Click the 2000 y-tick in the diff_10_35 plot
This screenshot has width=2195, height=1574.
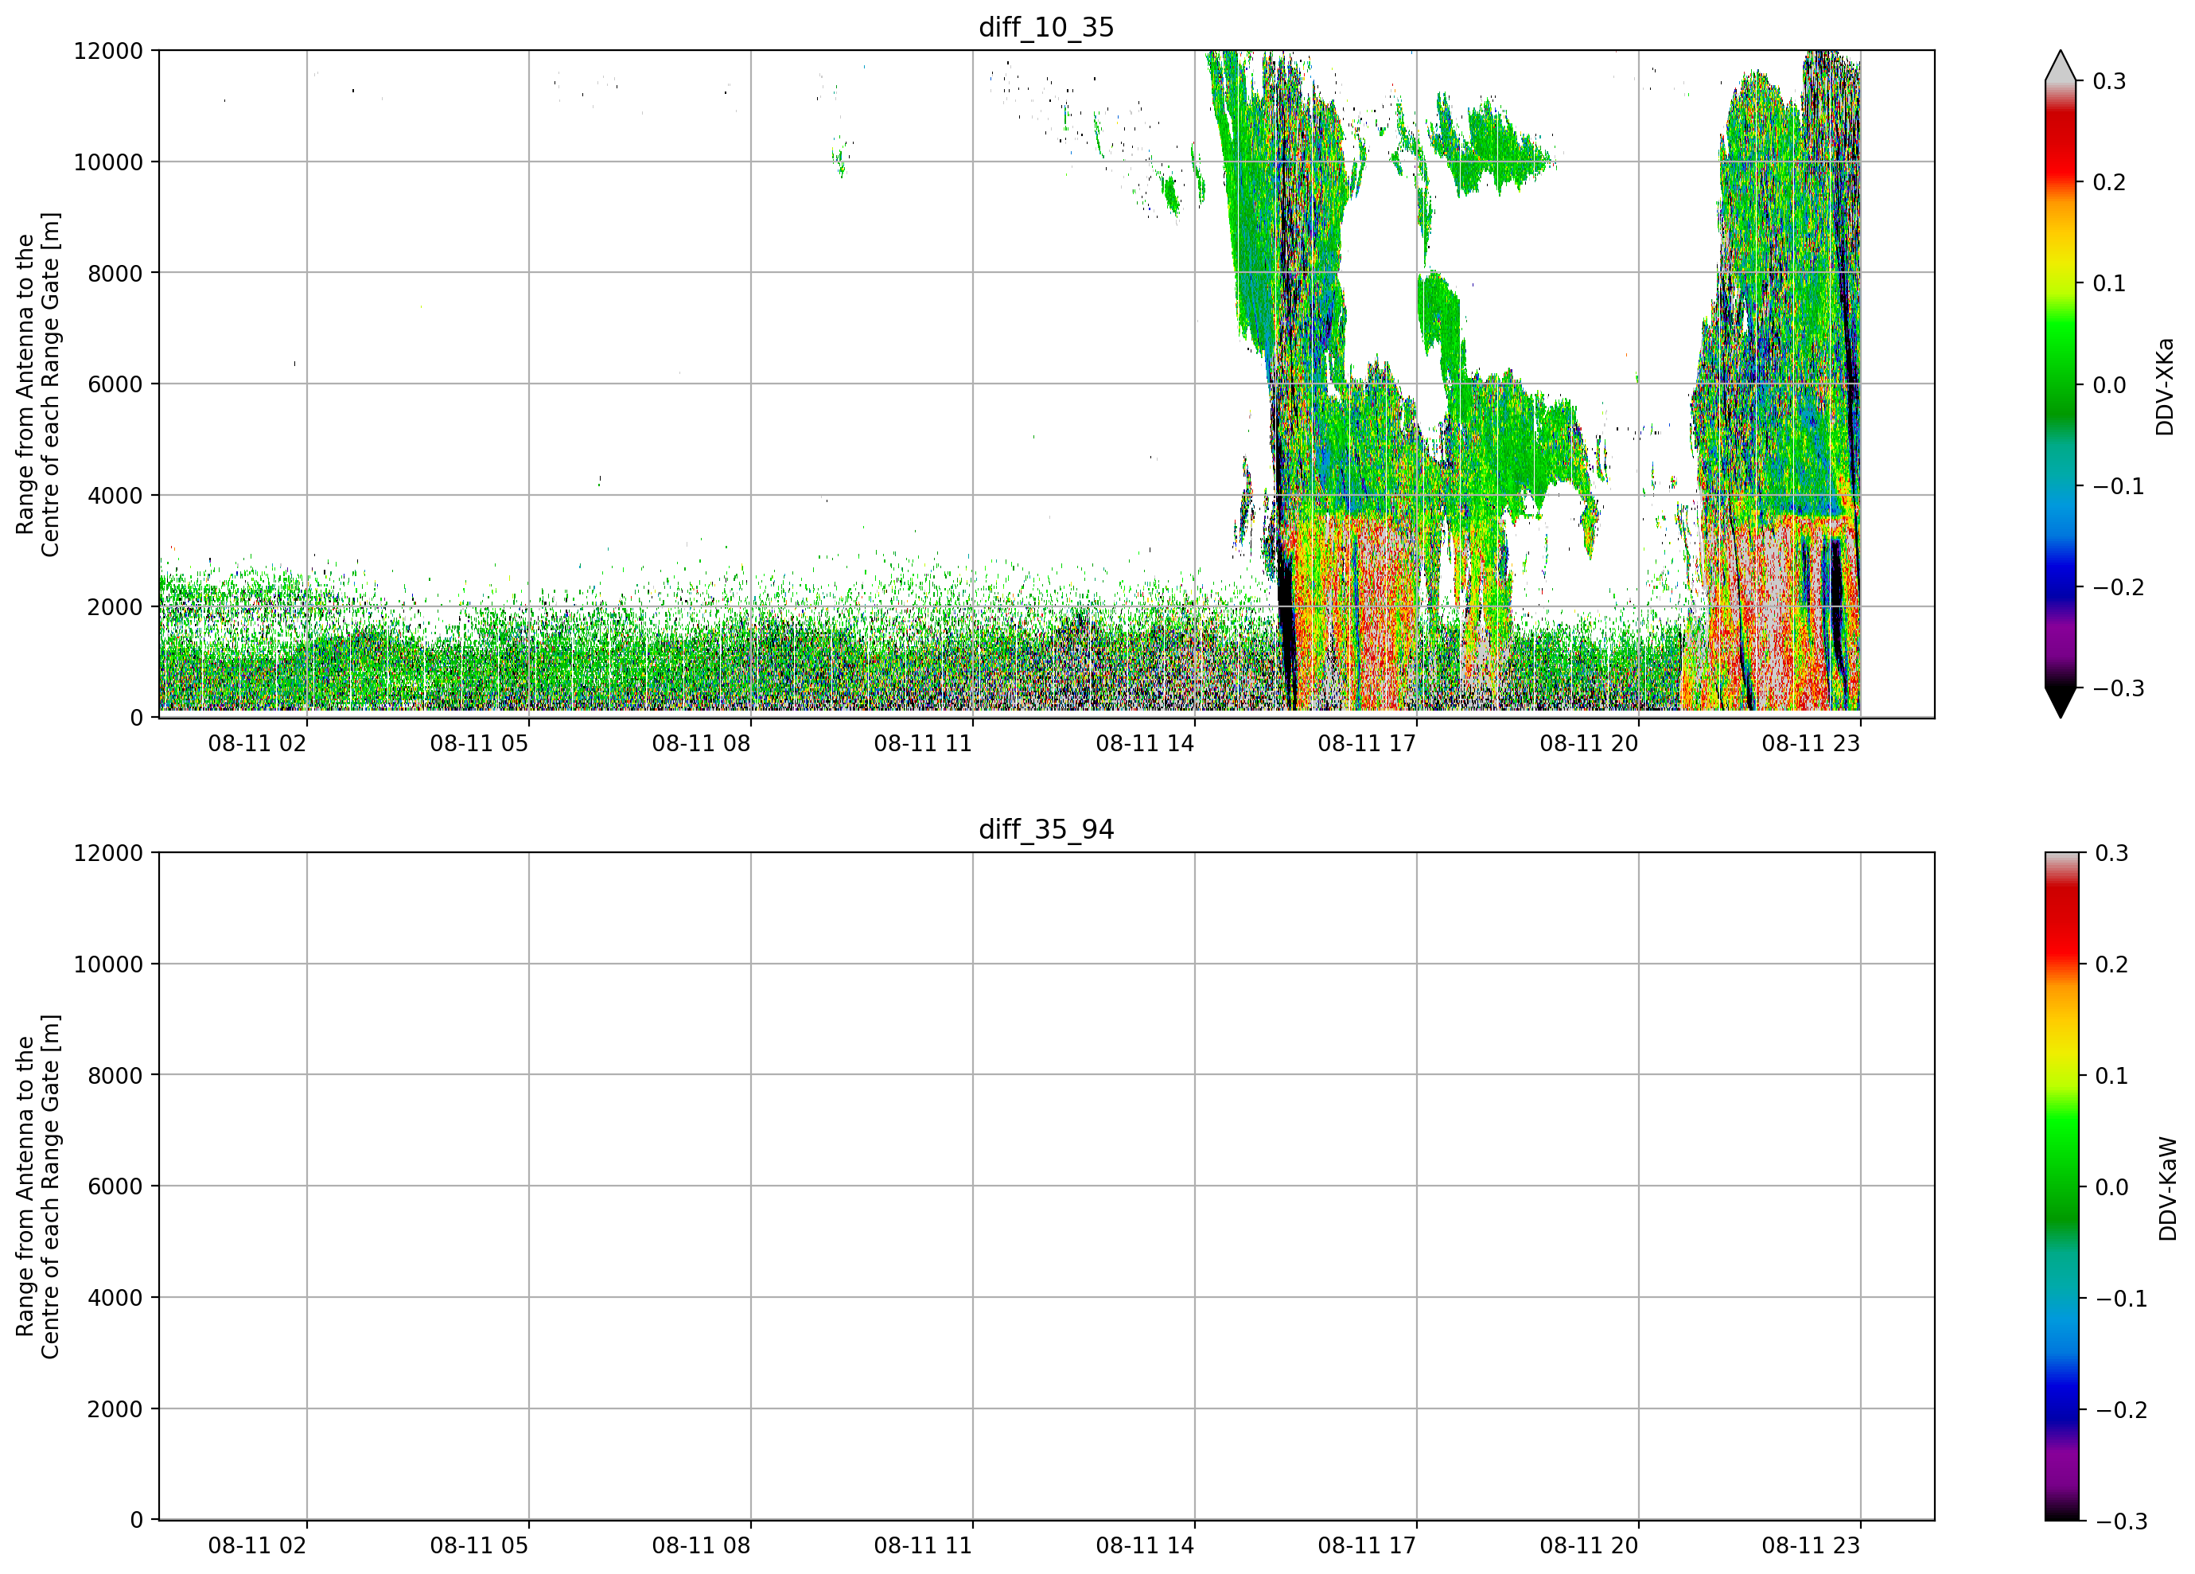(x=115, y=607)
